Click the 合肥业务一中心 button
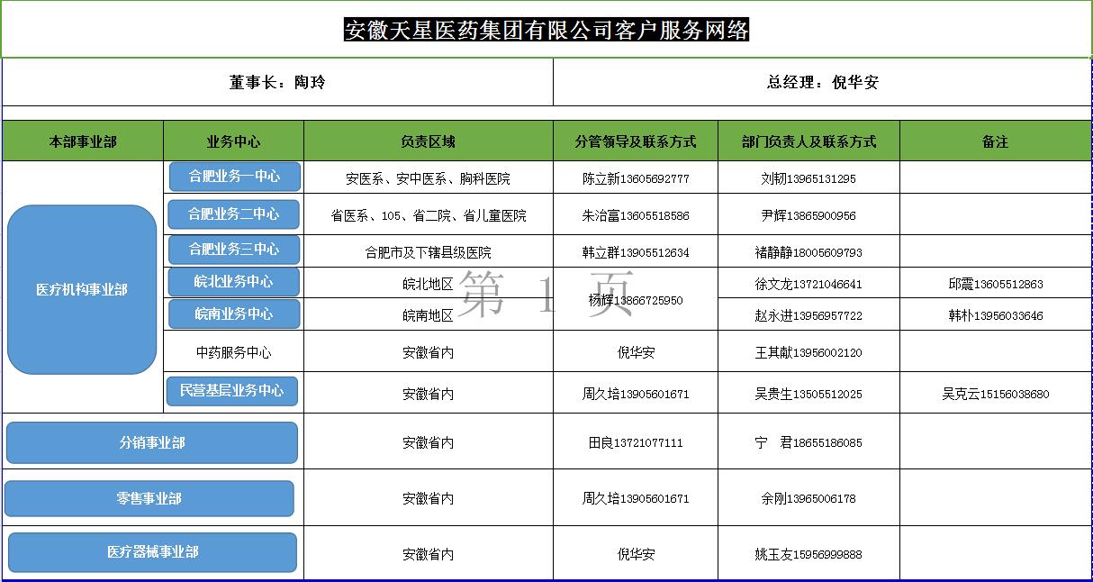 (x=234, y=177)
